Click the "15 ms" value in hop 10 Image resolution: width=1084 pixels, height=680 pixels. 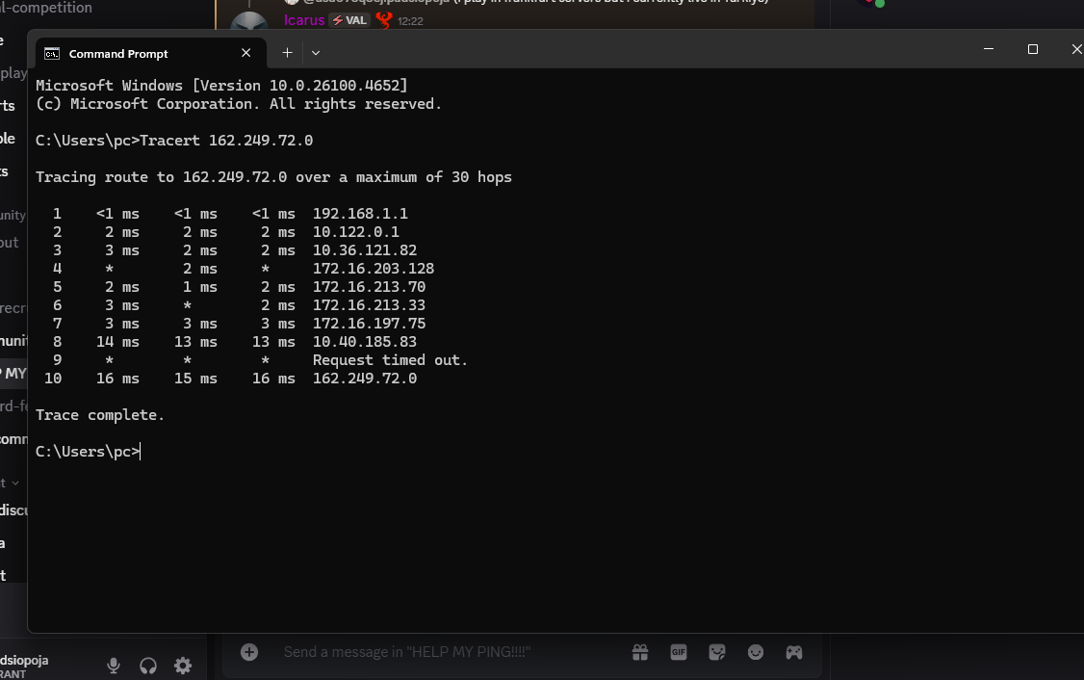point(195,379)
